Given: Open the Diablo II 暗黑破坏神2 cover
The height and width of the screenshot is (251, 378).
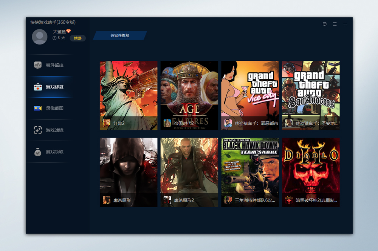Looking at the screenshot, I should point(311,171).
